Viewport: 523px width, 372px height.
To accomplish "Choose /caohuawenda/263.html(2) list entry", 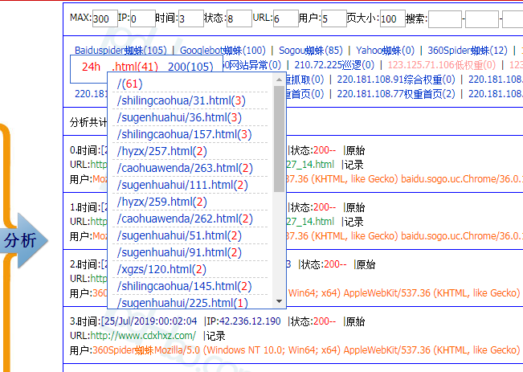I will (x=185, y=168).
